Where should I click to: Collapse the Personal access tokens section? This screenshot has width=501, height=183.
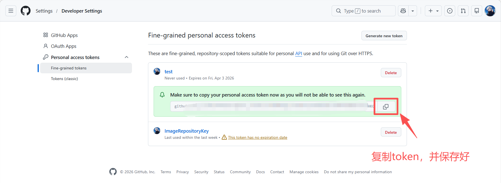(126, 57)
